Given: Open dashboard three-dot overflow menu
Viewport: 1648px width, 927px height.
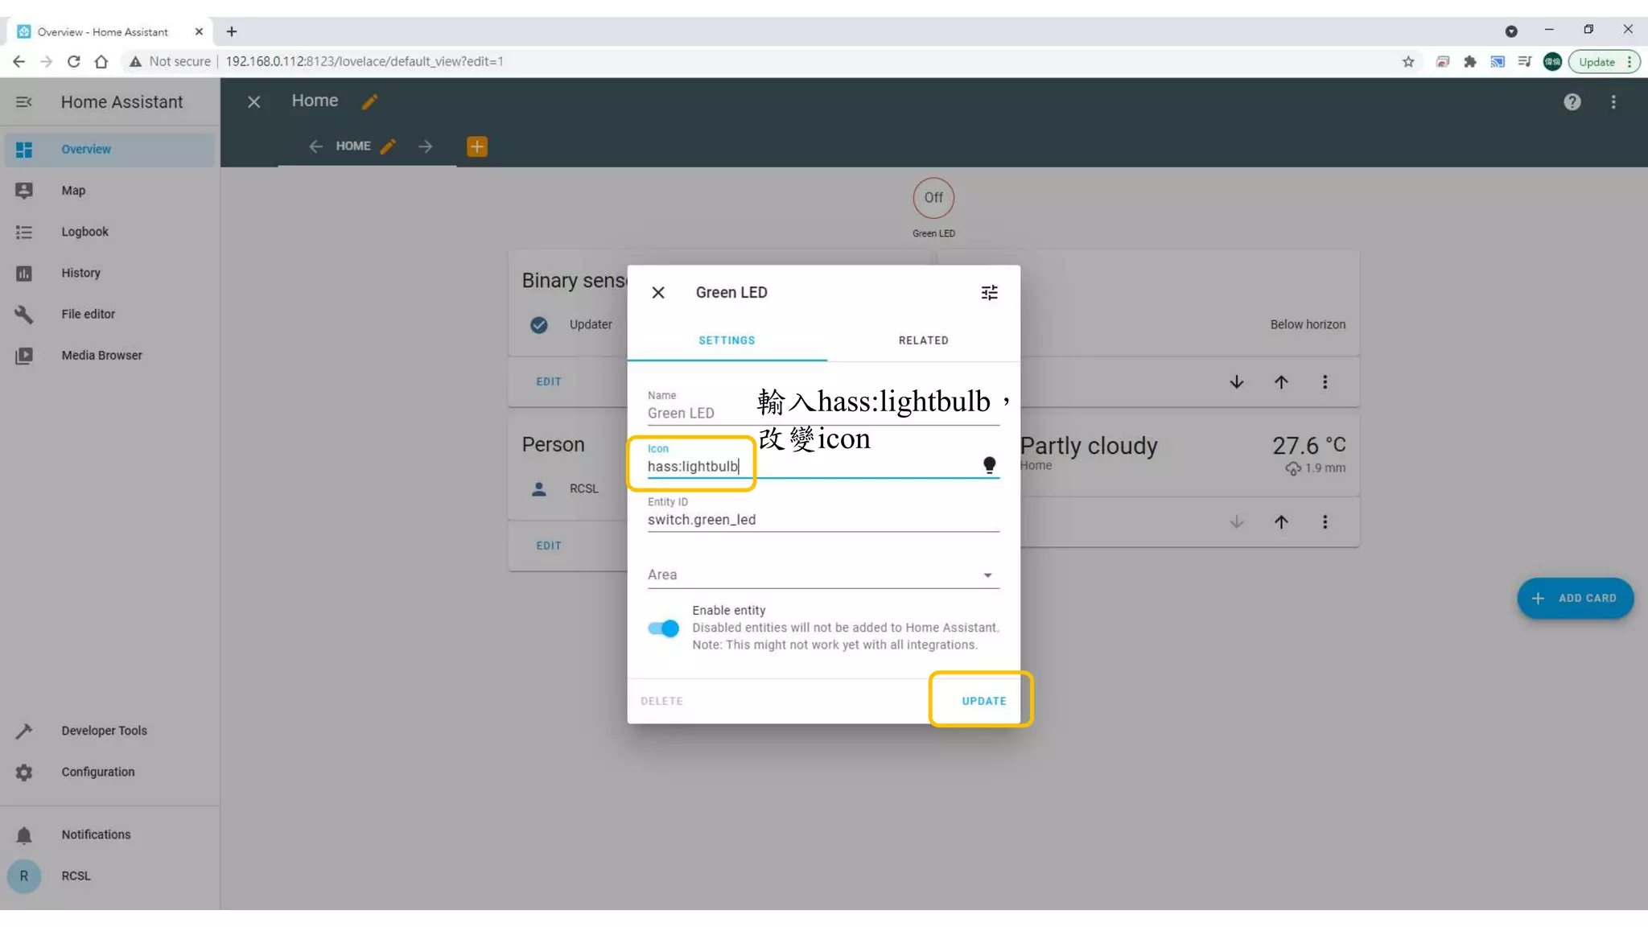Looking at the screenshot, I should click(1613, 102).
